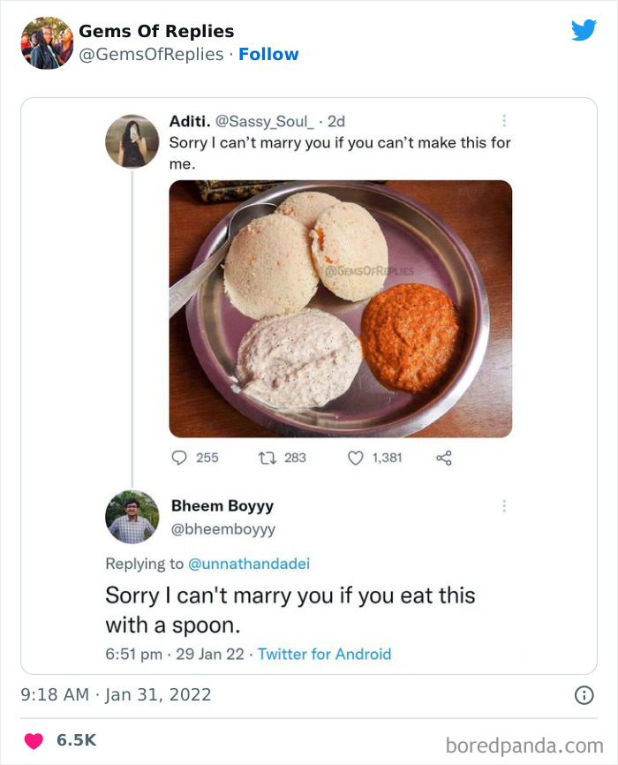Click the share icon on the idli photo tweet
The image size is (618, 765).
(x=444, y=458)
